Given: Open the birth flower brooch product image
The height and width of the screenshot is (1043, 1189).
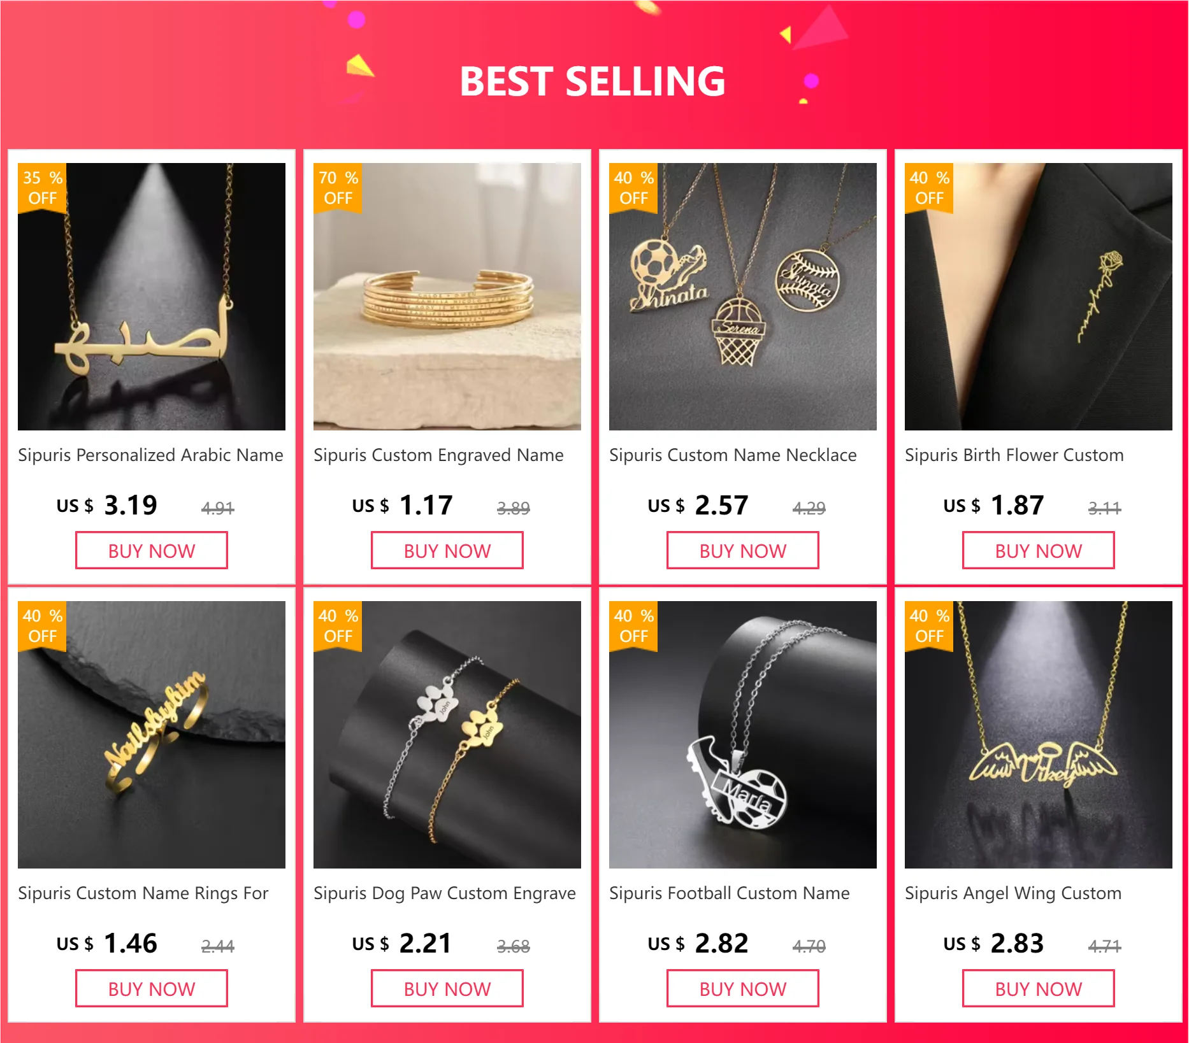Looking at the screenshot, I should pyautogui.click(x=1039, y=296).
